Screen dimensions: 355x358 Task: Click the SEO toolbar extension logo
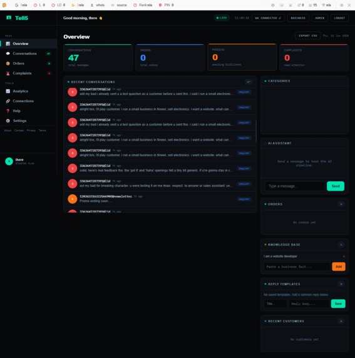coord(4,5)
